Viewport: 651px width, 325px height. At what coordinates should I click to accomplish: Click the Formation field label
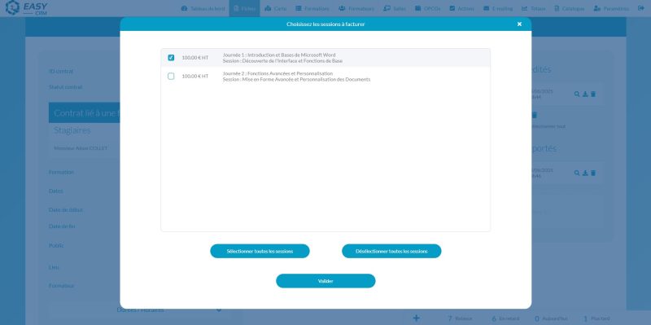pyautogui.click(x=62, y=172)
